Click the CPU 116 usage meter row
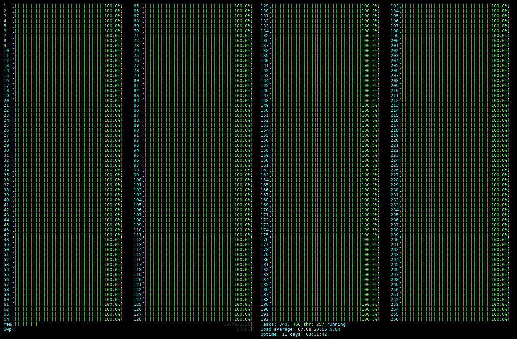517x339 pixels. click(x=193, y=260)
